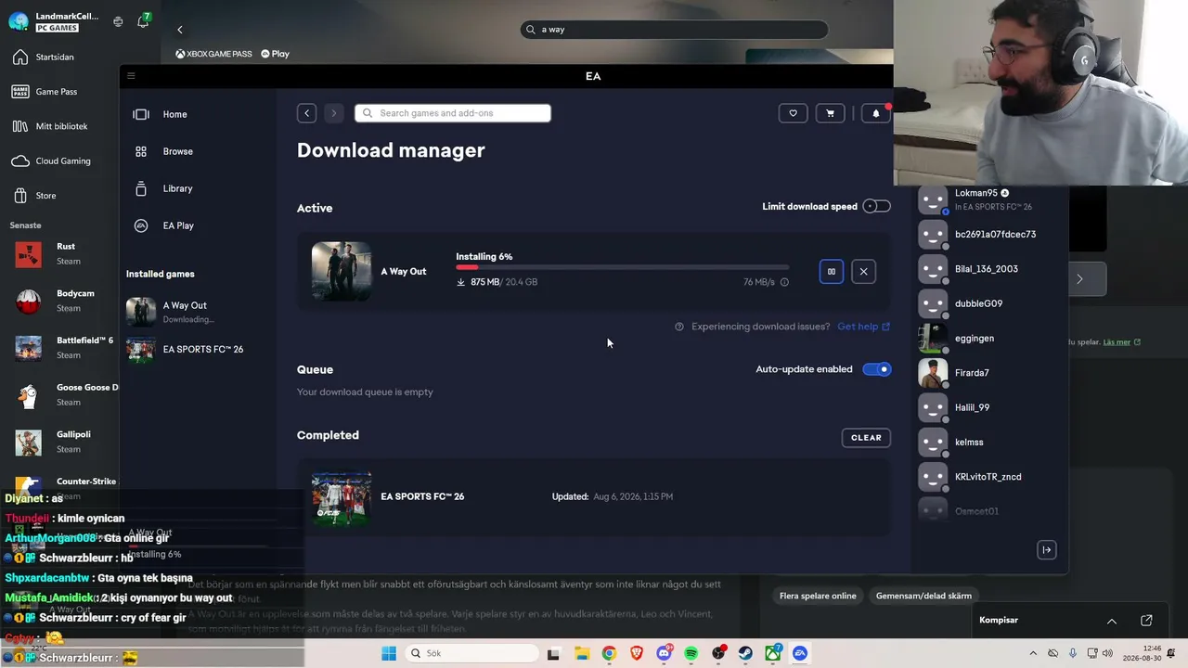The image size is (1188, 668).
Task: Click the Xbox app search box
Action: click(674, 30)
